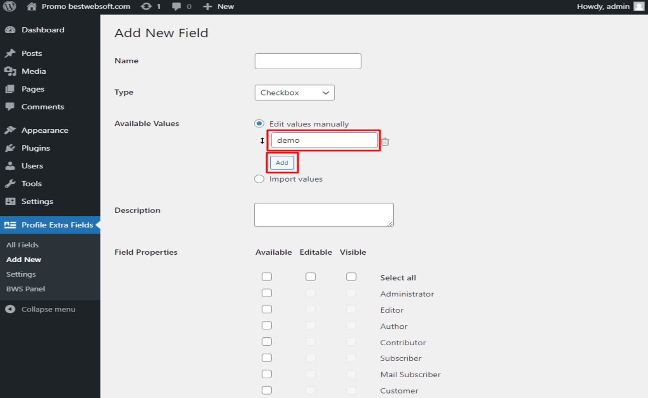Screen dimensions: 648x398
Task: Click the Posts pushpin icon
Action: coord(10,53)
